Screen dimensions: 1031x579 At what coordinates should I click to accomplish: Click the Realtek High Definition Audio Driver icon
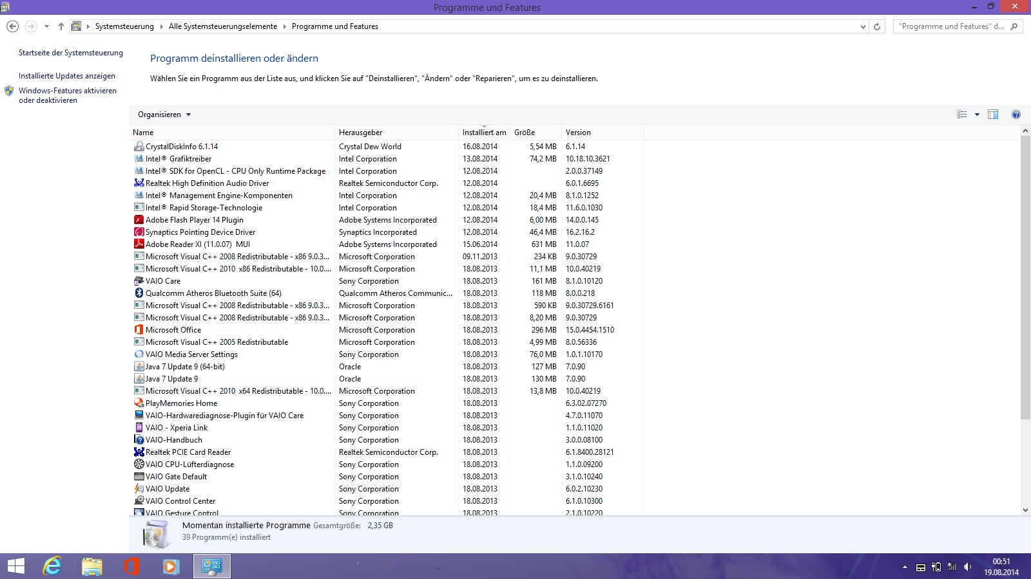pos(139,183)
